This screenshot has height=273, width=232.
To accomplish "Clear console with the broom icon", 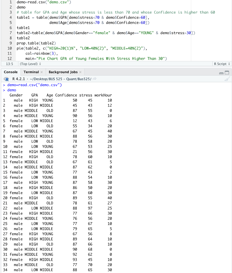I will [x=227, y=79].
